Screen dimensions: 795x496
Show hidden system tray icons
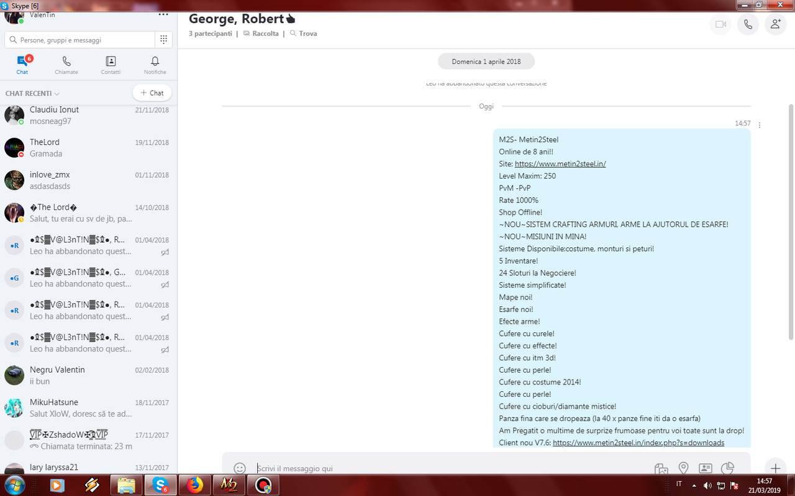693,485
